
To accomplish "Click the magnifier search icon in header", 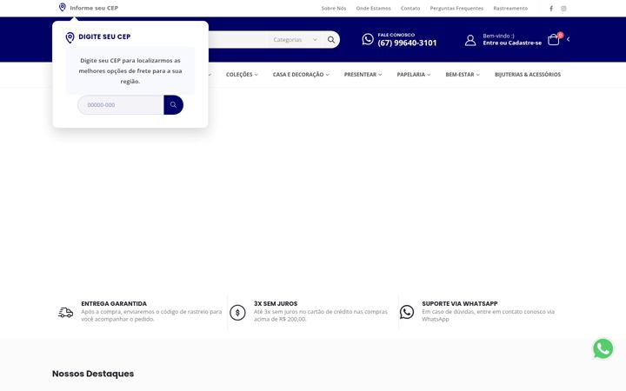I will click(x=331, y=39).
